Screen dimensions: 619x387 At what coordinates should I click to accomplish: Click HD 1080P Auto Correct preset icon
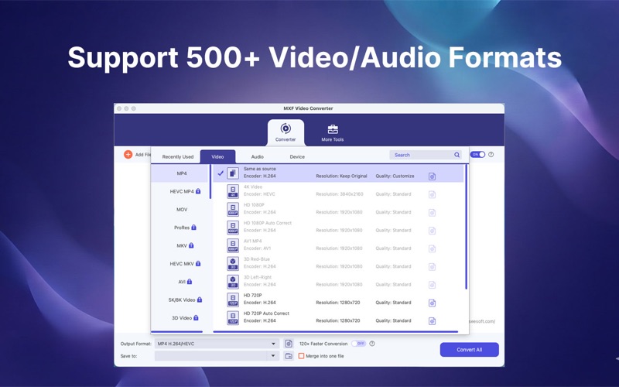(233, 228)
